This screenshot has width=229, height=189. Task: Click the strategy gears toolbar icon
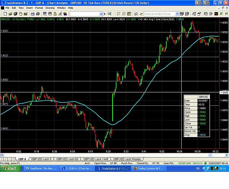click(211, 14)
